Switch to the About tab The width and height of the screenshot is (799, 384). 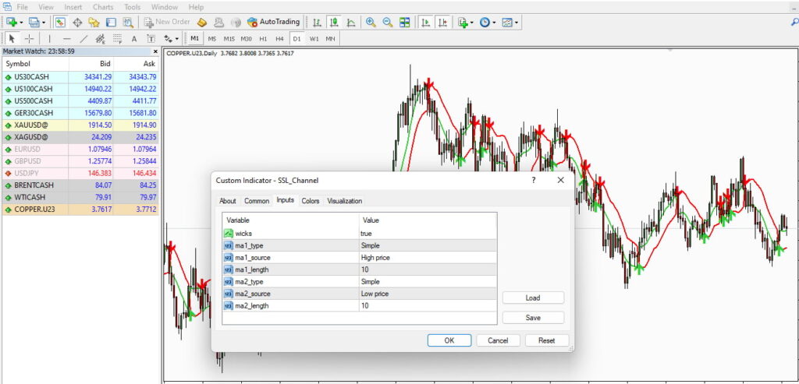(227, 201)
